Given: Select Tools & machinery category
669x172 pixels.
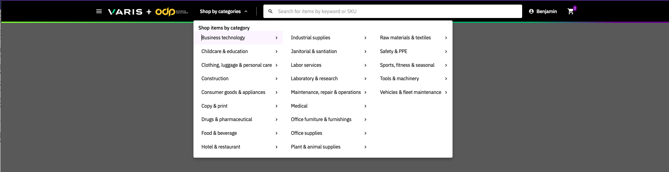Looking at the screenshot, I should [x=412, y=78].
